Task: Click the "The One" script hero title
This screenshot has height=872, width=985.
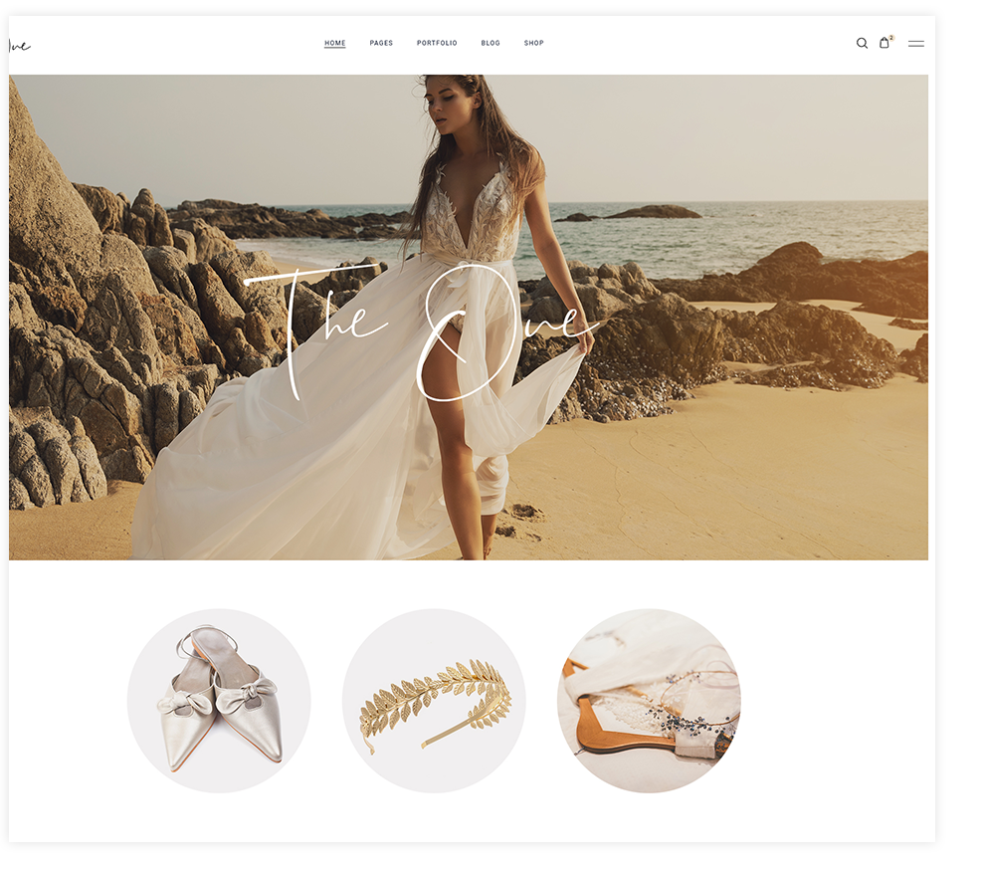Action: (x=418, y=328)
